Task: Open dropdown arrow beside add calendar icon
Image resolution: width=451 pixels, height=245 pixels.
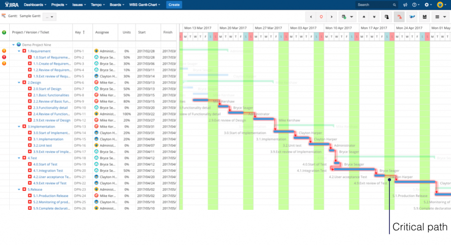Action: 352,17
